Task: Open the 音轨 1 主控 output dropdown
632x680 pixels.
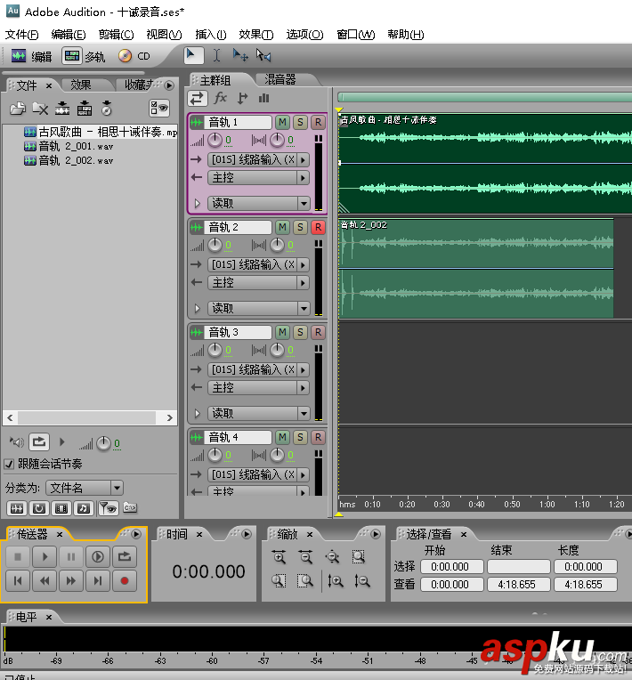Action: (x=258, y=178)
